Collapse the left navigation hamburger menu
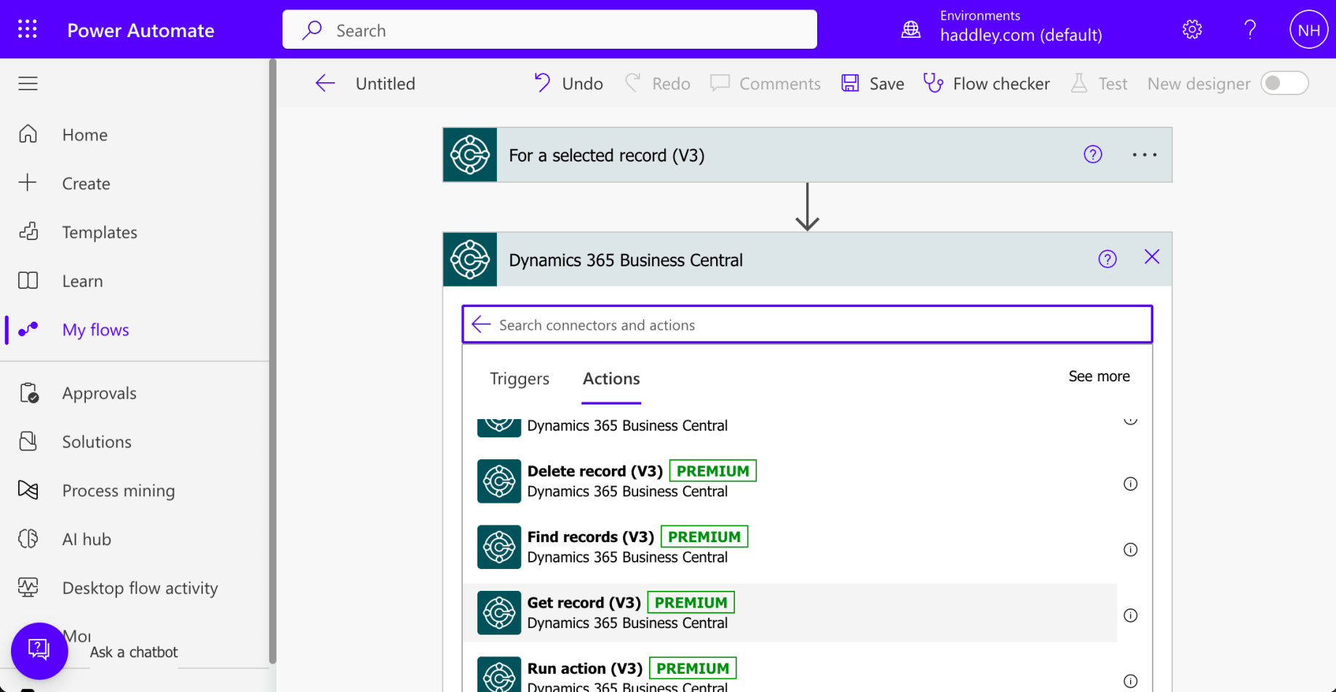The image size is (1336, 692). 28,84
